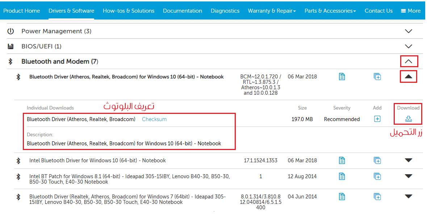
Task: Expand the Power Management section chevron
Action: point(409,31)
